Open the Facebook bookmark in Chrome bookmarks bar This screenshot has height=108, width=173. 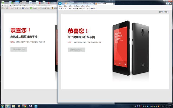pyautogui.click(x=26, y=8)
